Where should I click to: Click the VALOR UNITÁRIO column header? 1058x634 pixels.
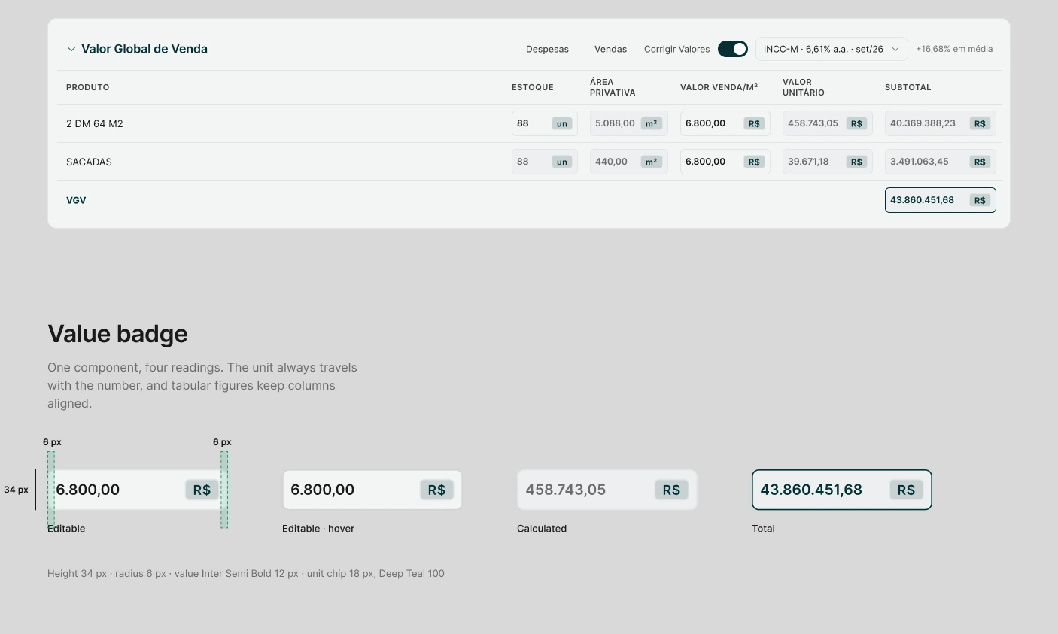[804, 87]
